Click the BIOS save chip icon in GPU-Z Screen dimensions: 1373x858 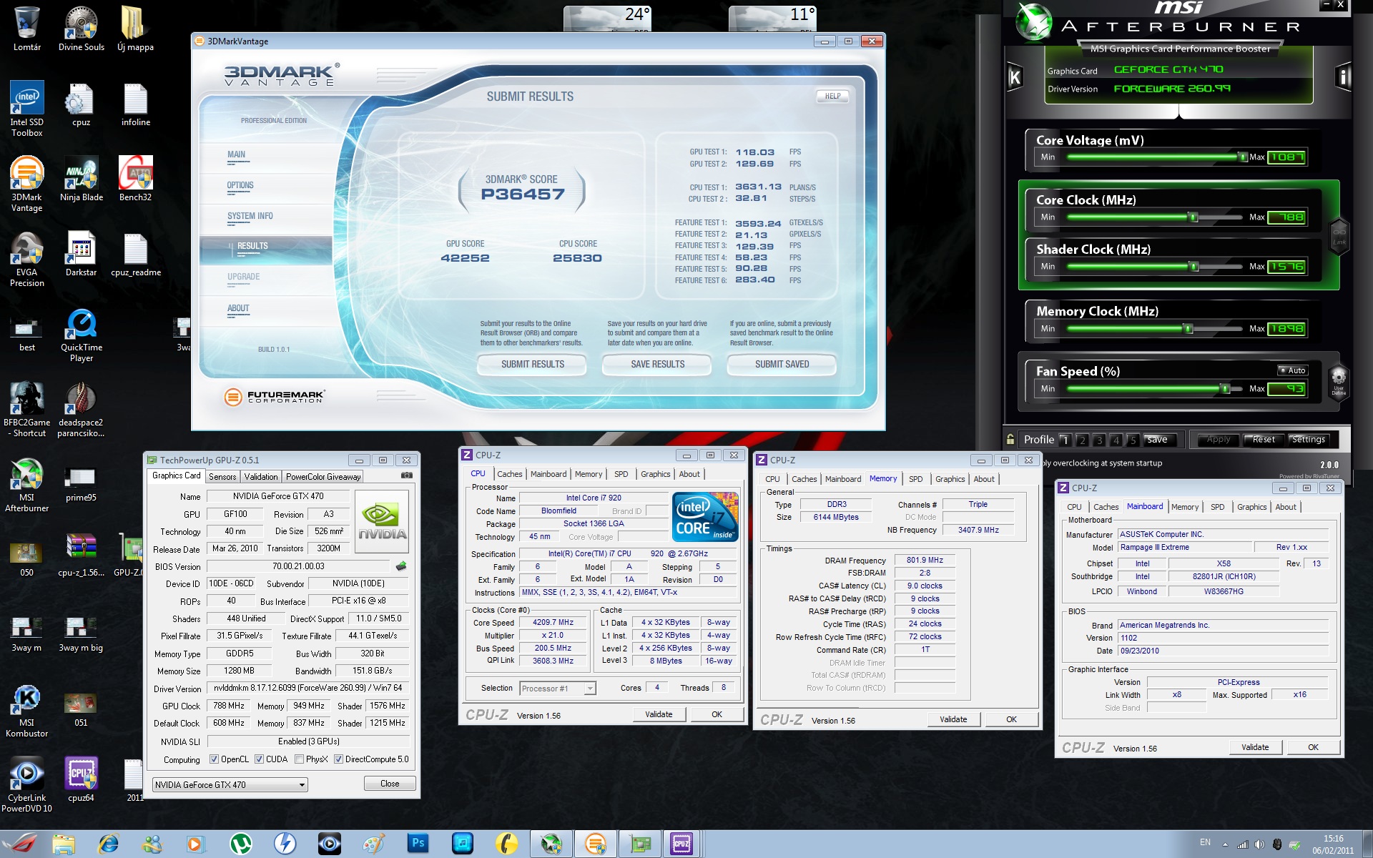click(401, 566)
